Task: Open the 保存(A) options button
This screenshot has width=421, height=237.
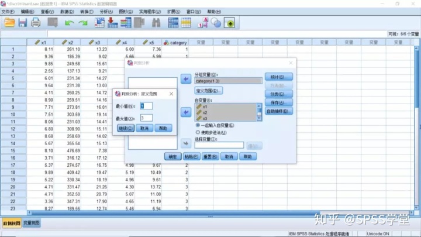Action: pyautogui.click(x=279, y=102)
